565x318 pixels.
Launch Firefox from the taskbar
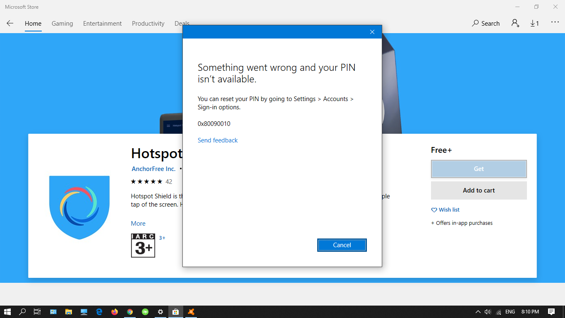pos(115,312)
